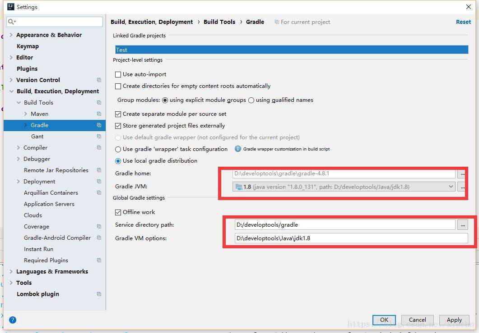Uncheck Create separate module per source set

[118, 114]
